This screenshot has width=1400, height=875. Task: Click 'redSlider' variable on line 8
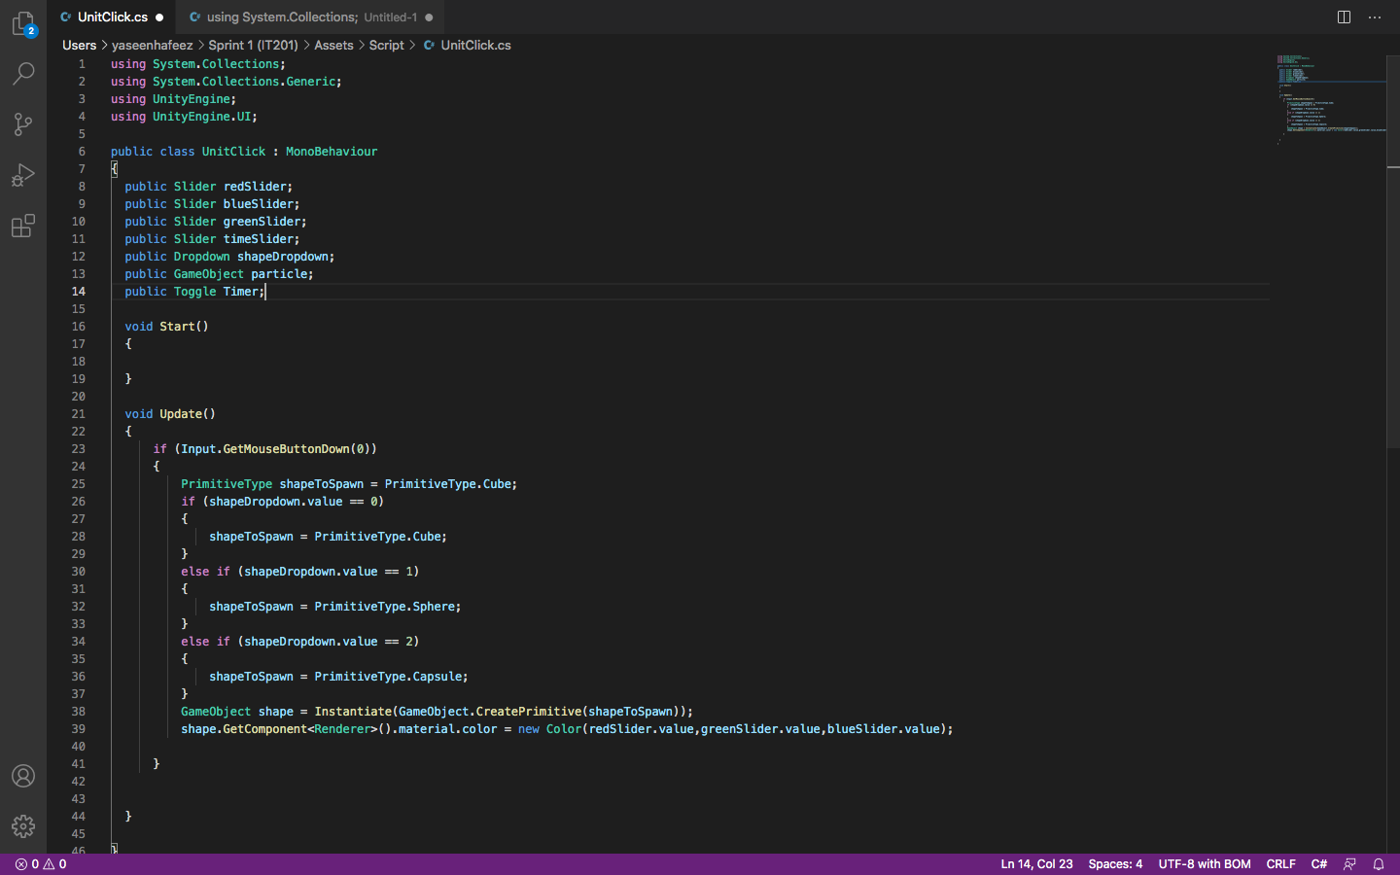pyautogui.click(x=255, y=187)
